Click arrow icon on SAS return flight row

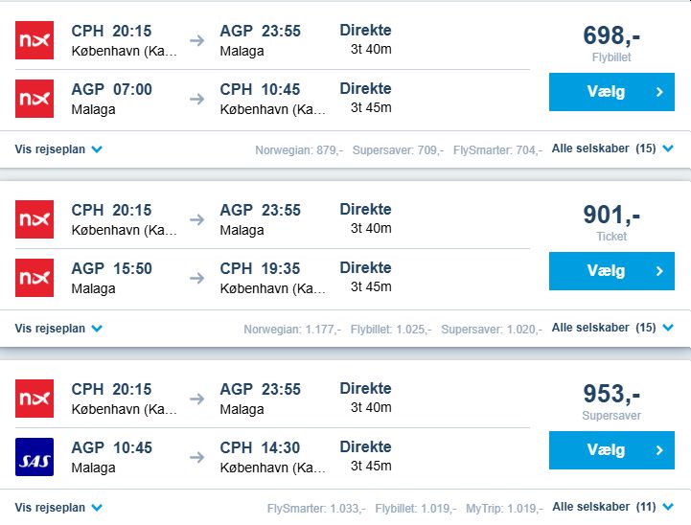coord(196,456)
